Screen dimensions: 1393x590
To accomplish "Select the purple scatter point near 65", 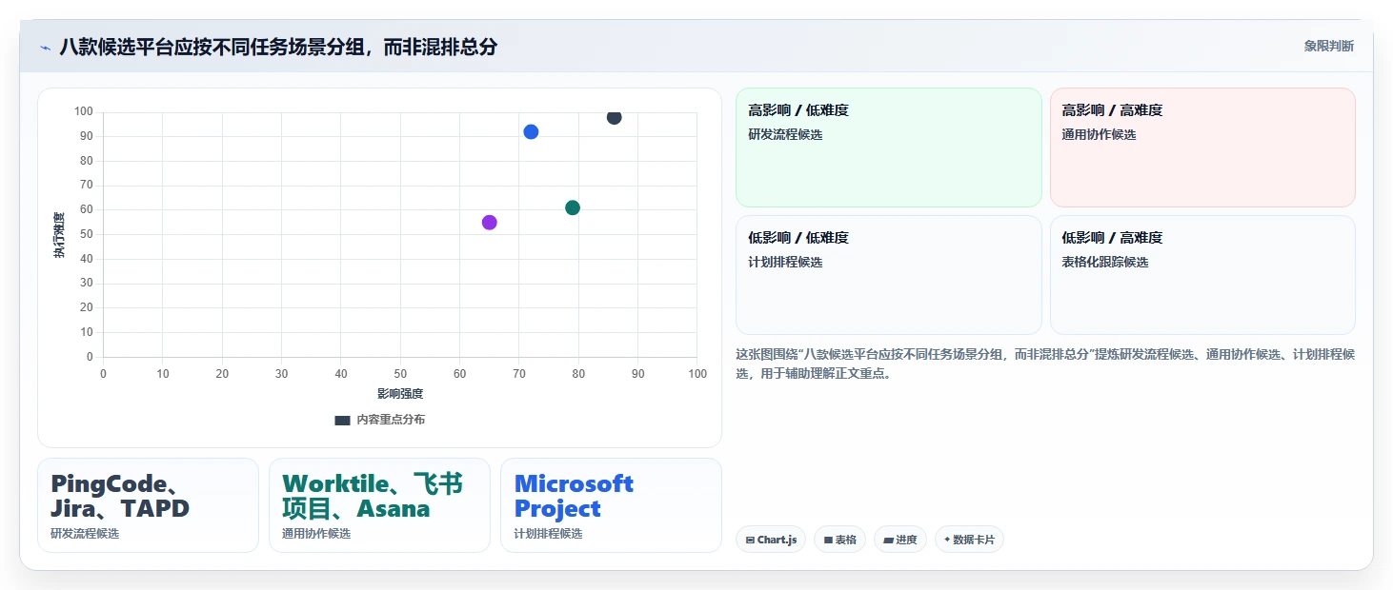I will (x=490, y=223).
